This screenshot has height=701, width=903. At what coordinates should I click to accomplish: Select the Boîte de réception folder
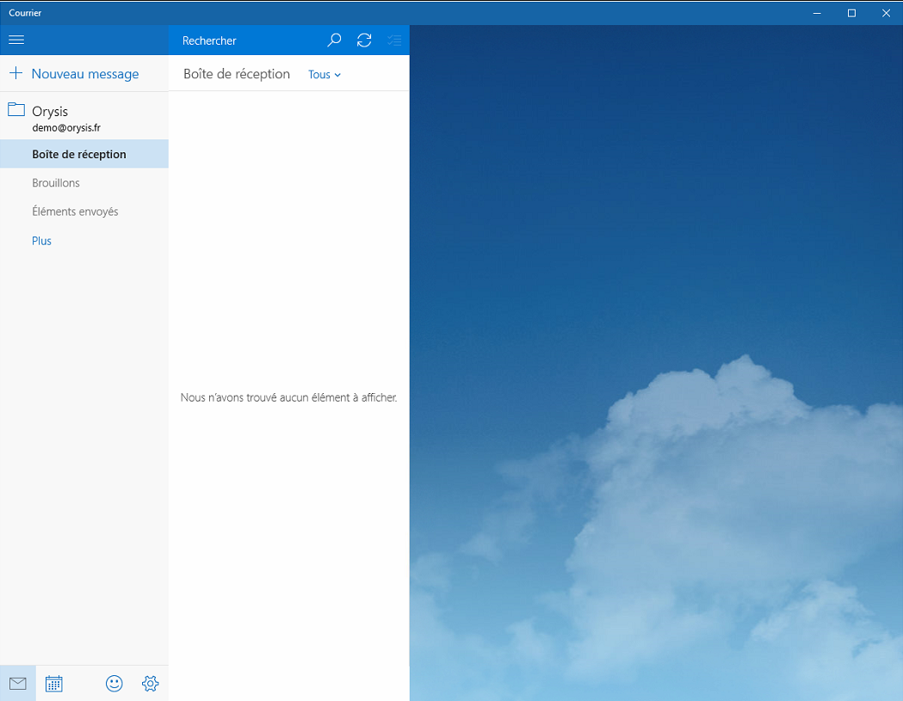[x=79, y=155]
